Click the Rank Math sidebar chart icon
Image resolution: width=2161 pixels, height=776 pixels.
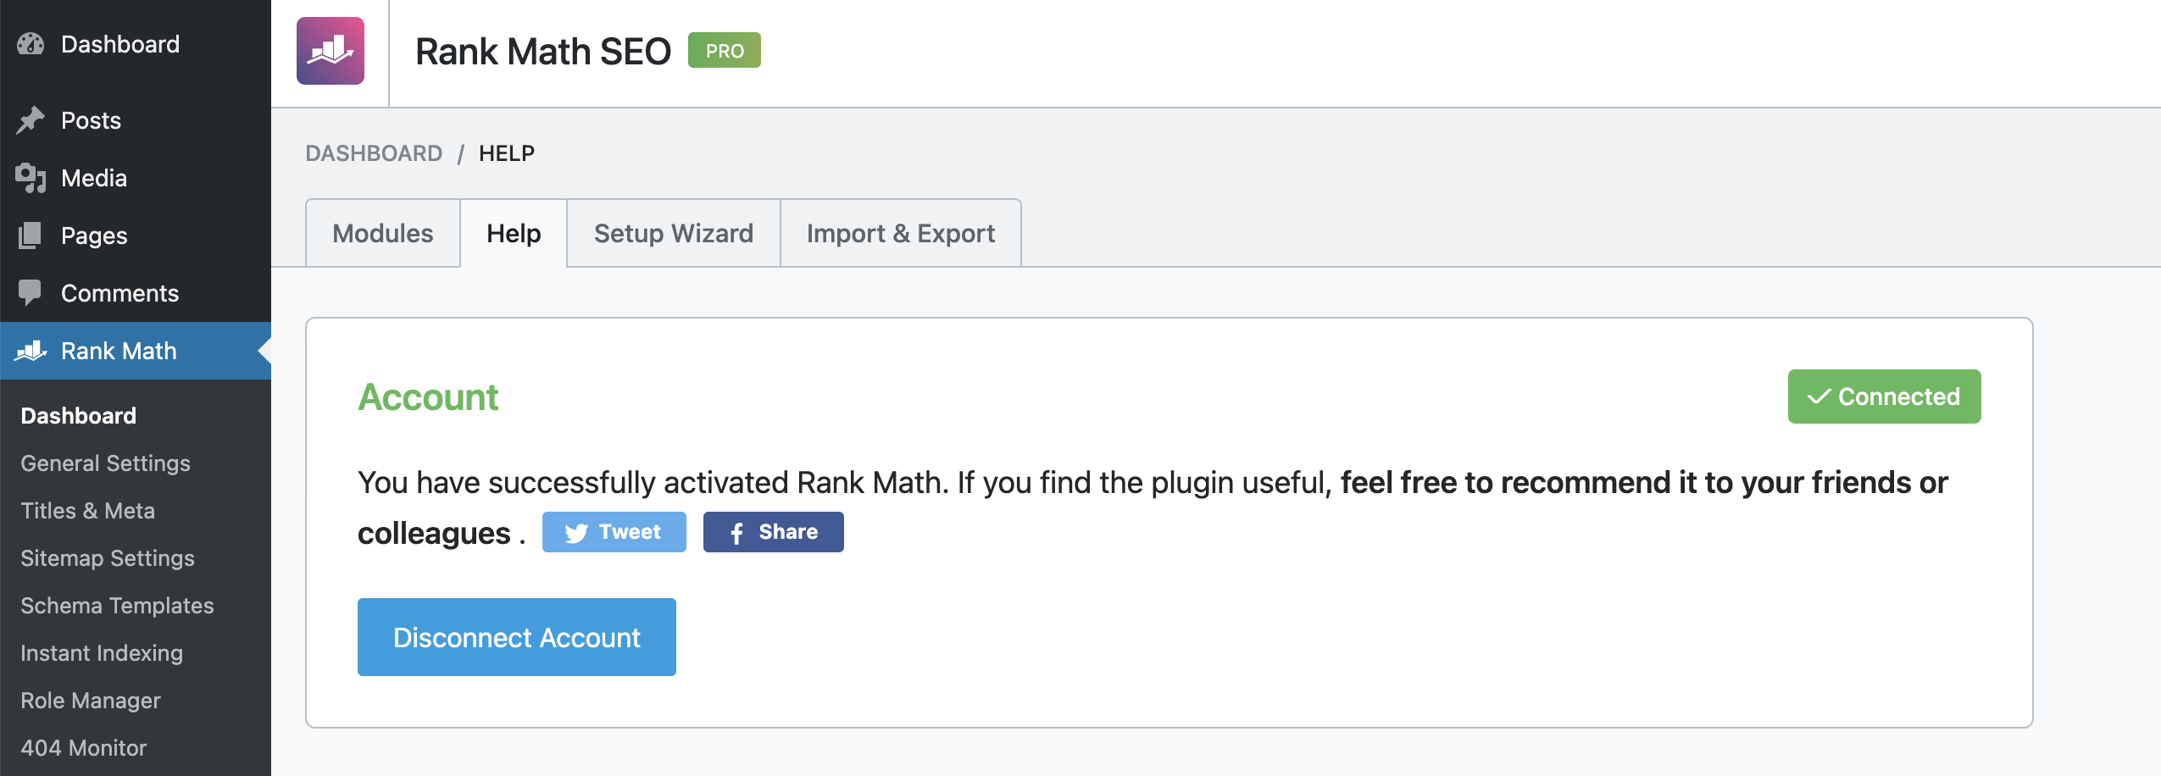31,351
